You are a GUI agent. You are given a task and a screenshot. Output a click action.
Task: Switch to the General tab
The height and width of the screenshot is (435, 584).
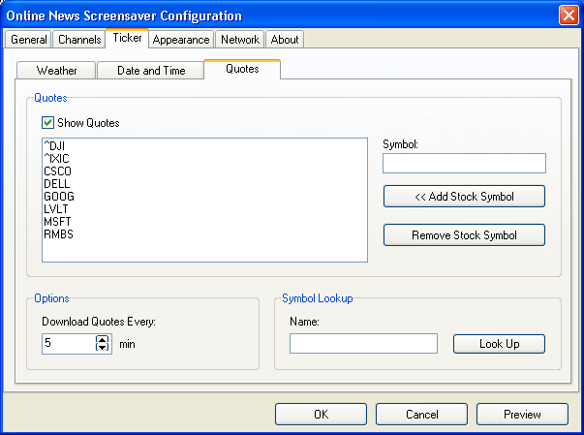(x=28, y=40)
